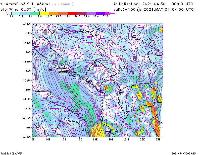Screen dimensions: 201x155
Task: Select the violet 28.4–32.6 legend swatch
Action: point(100,13)
